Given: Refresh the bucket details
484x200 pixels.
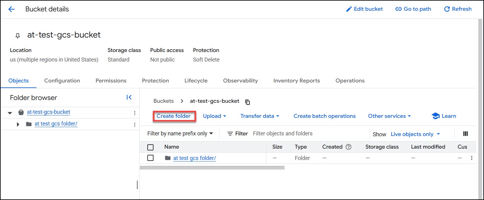Looking at the screenshot, I should pyautogui.click(x=458, y=9).
